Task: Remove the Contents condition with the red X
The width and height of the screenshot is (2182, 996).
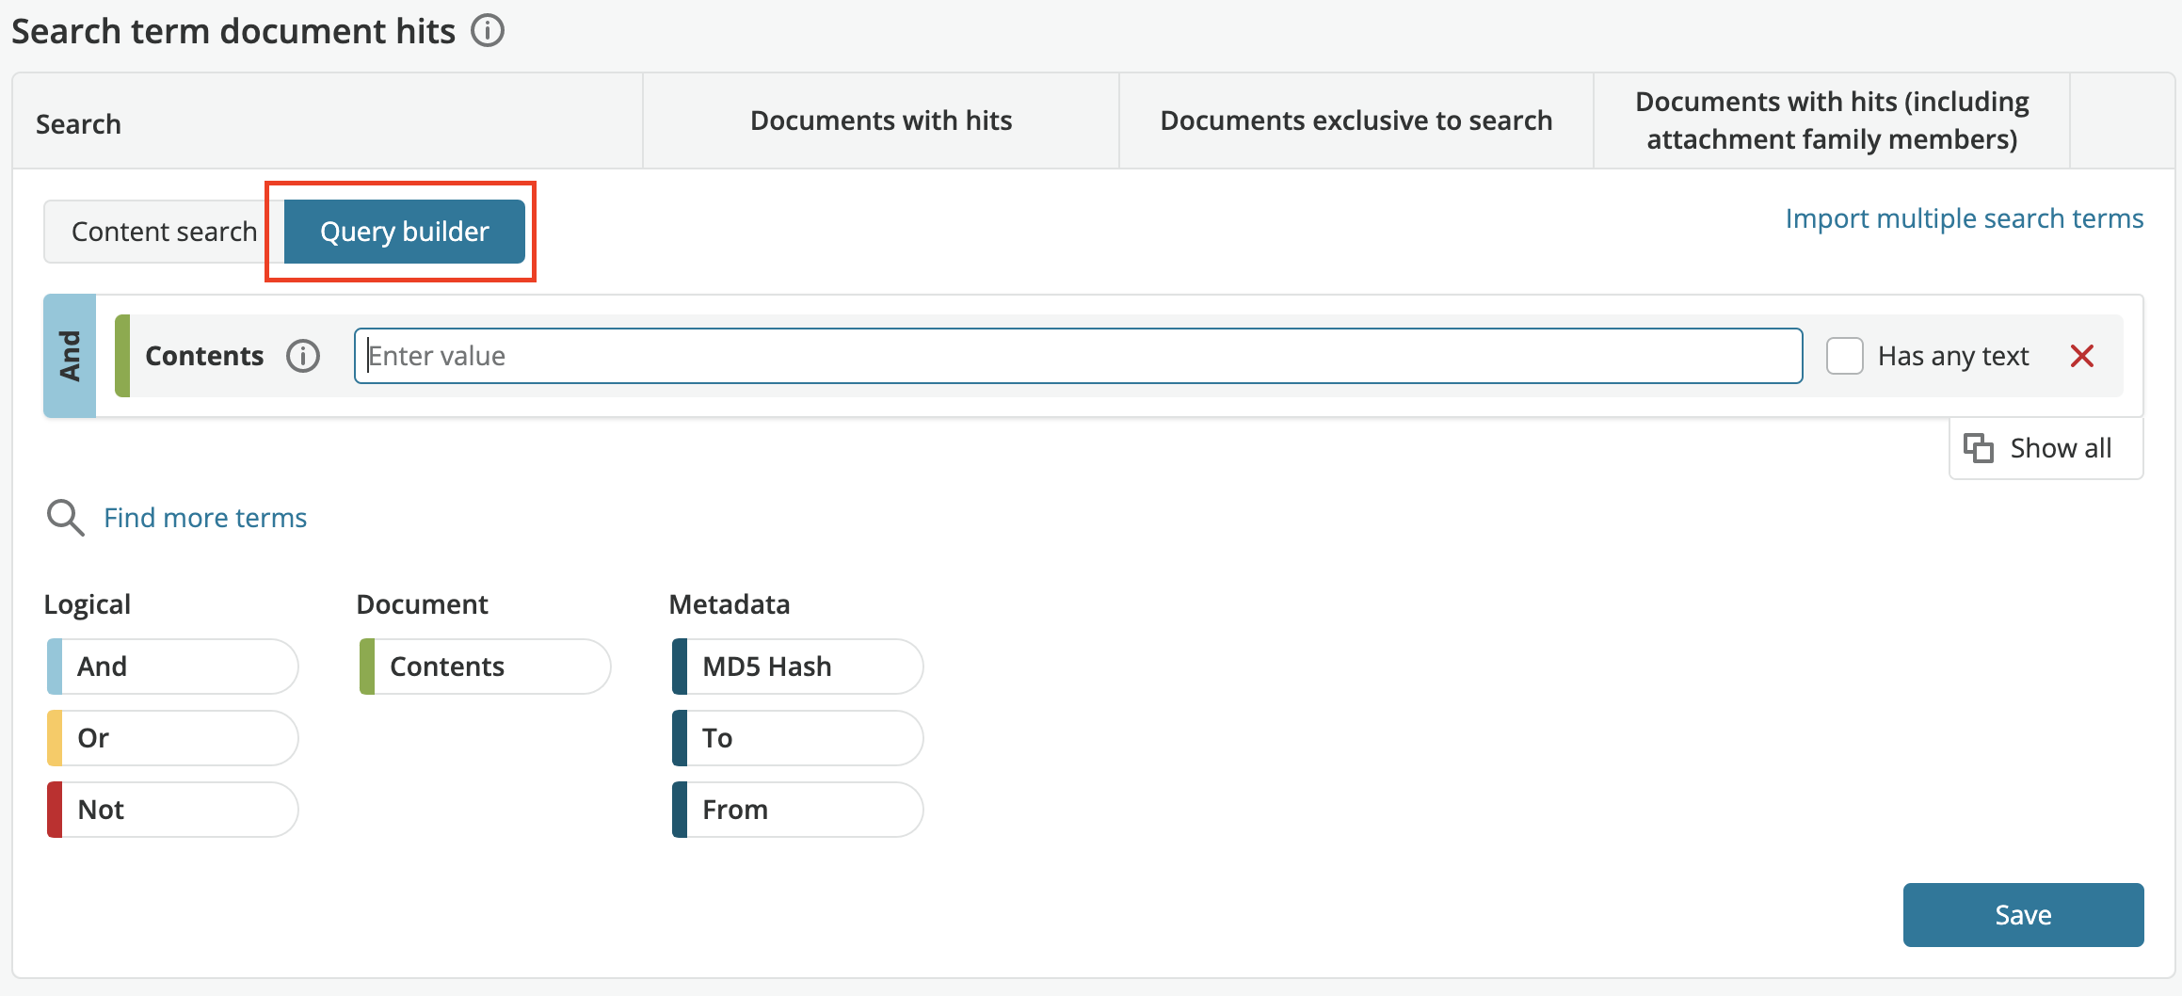Action: coord(2084,356)
